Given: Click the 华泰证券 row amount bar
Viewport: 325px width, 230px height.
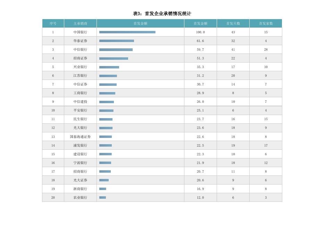Looking at the screenshot, I should (x=117, y=41).
